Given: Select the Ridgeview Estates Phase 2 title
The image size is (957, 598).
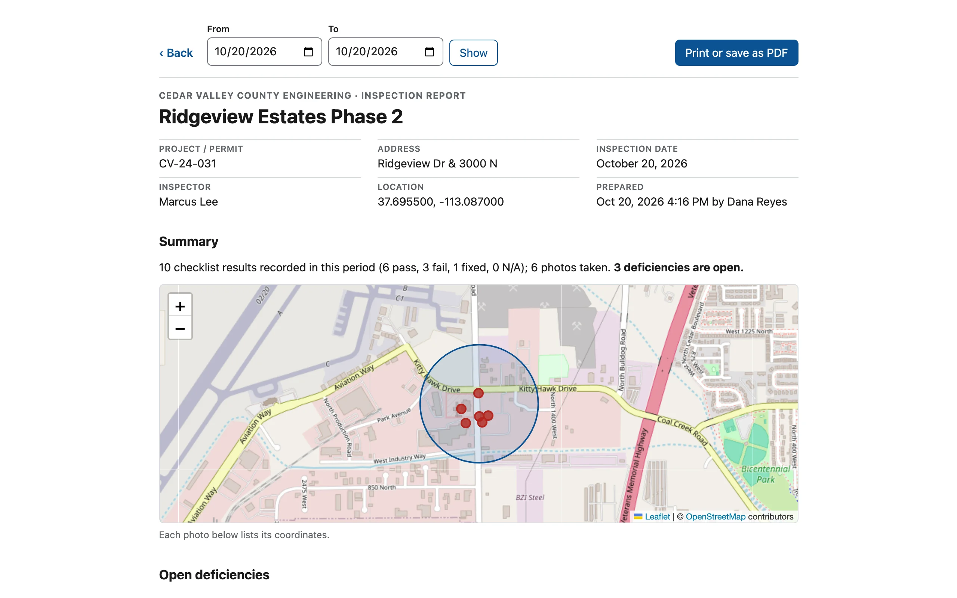Looking at the screenshot, I should tap(281, 117).
